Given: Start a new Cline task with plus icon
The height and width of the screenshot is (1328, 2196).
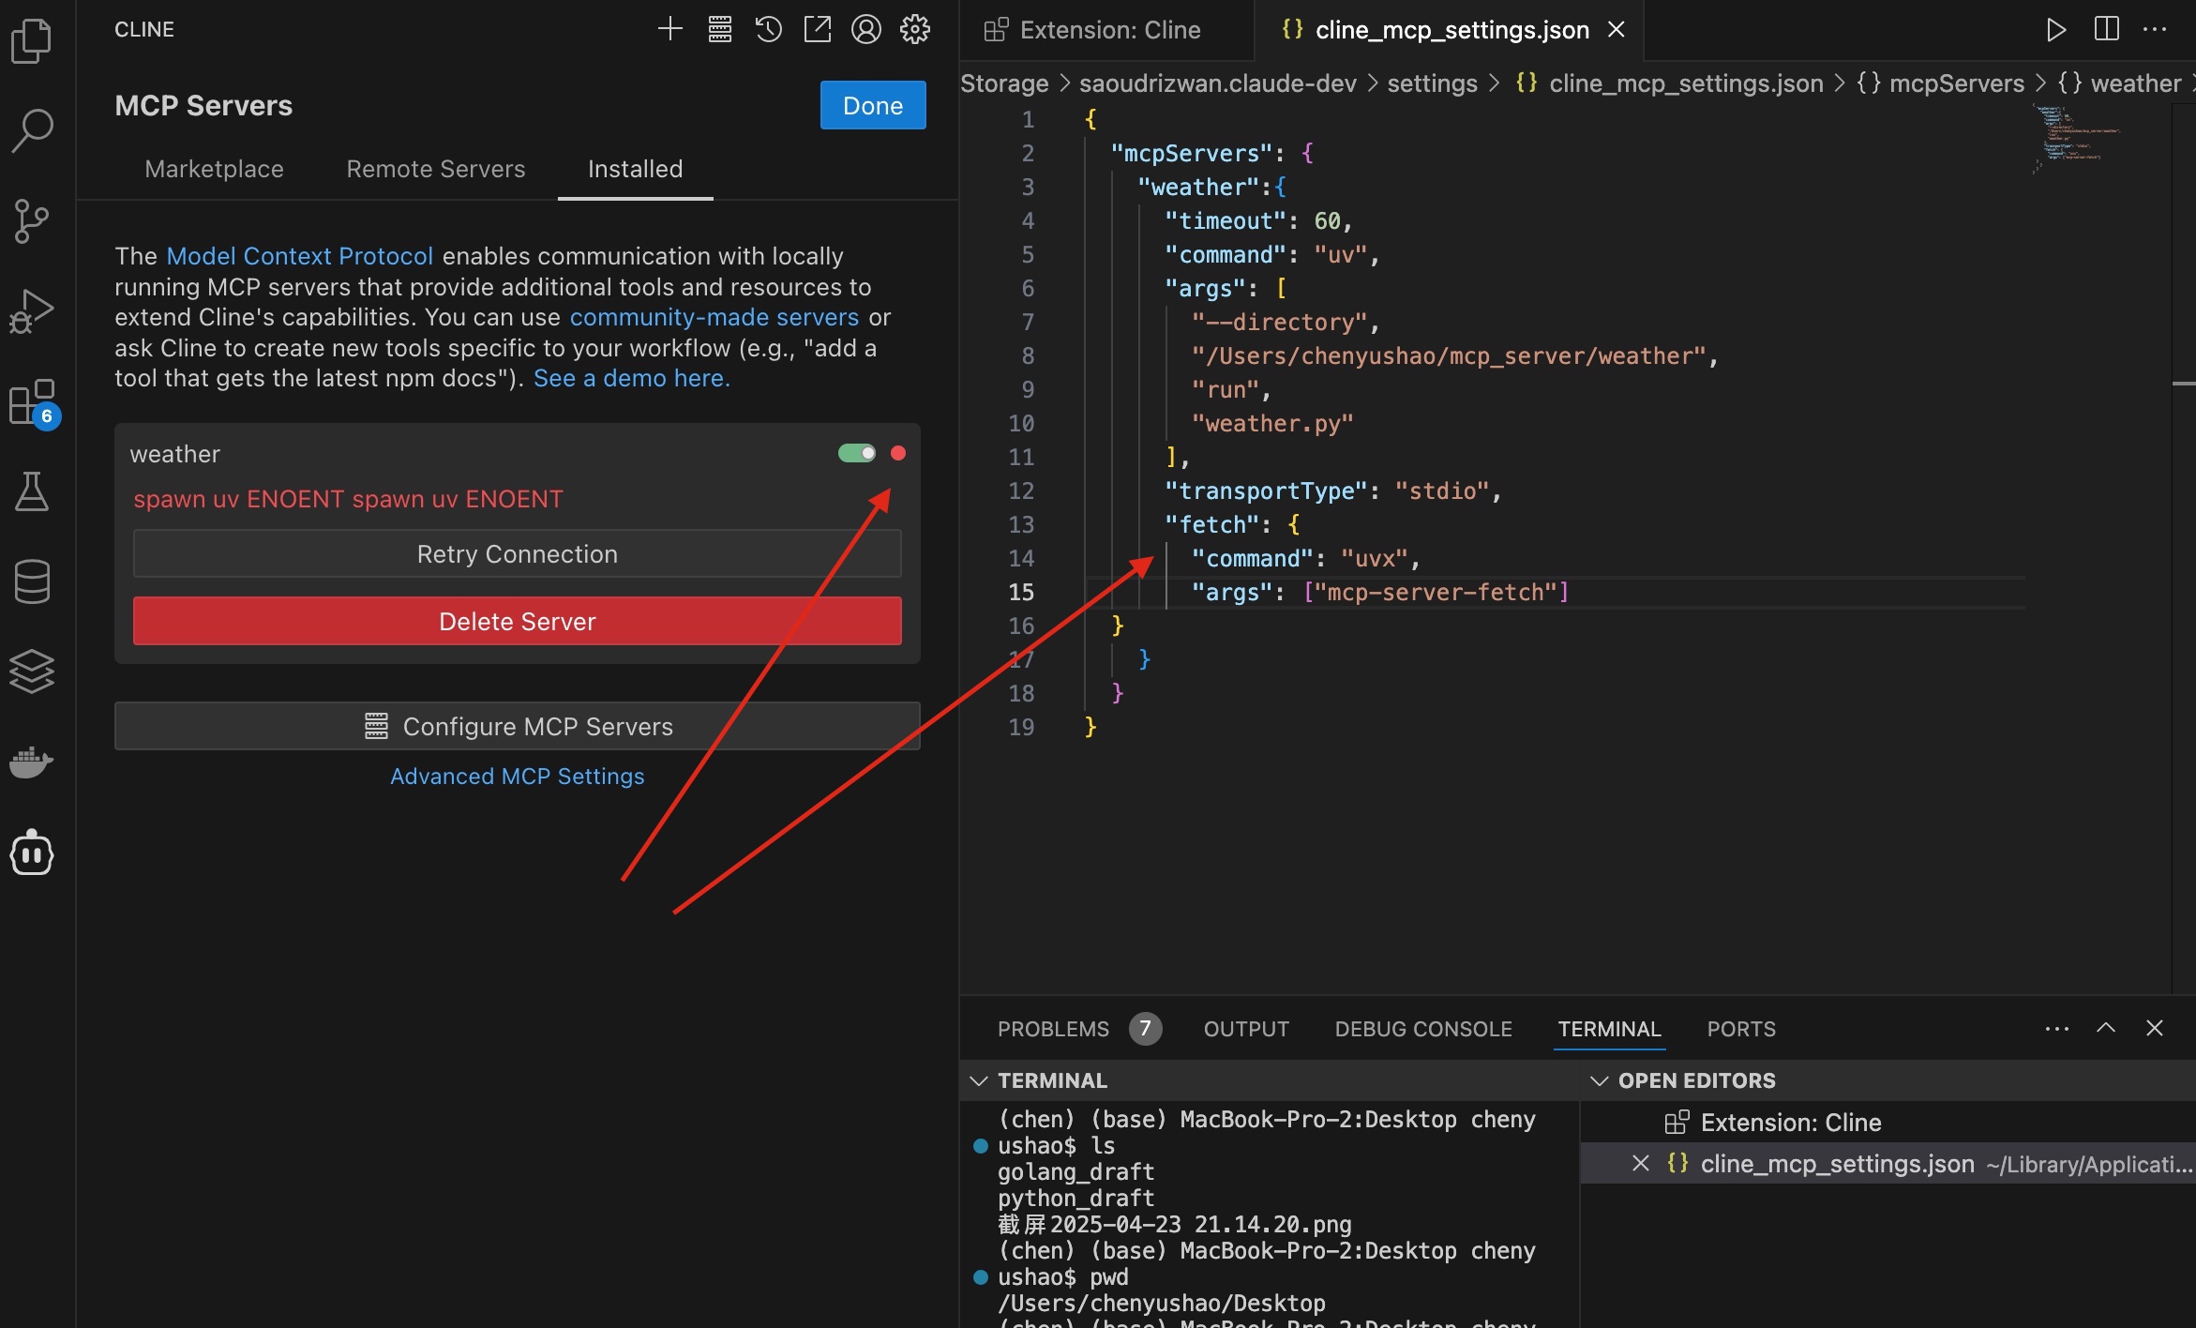Looking at the screenshot, I should [x=669, y=29].
